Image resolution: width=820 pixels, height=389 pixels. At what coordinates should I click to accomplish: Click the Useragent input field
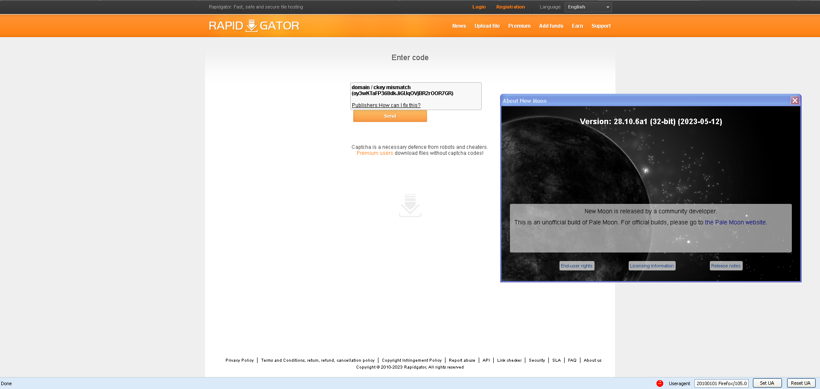[721, 383]
